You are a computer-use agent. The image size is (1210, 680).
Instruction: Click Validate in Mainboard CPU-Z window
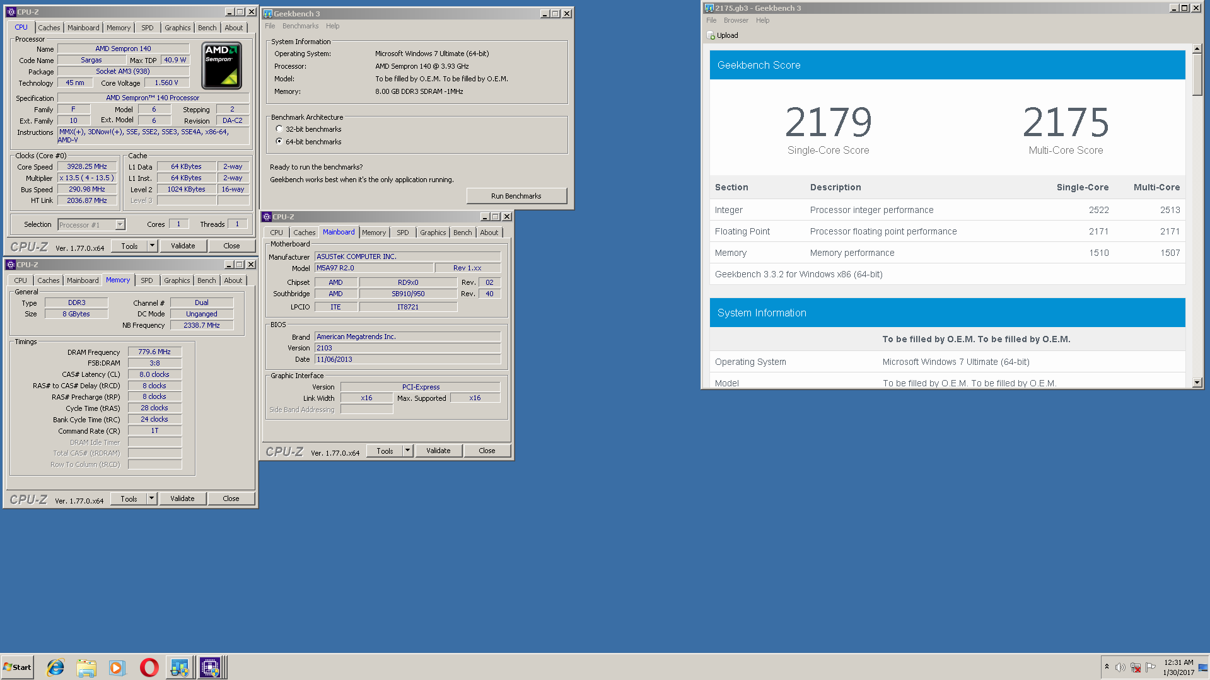coord(438,451)
